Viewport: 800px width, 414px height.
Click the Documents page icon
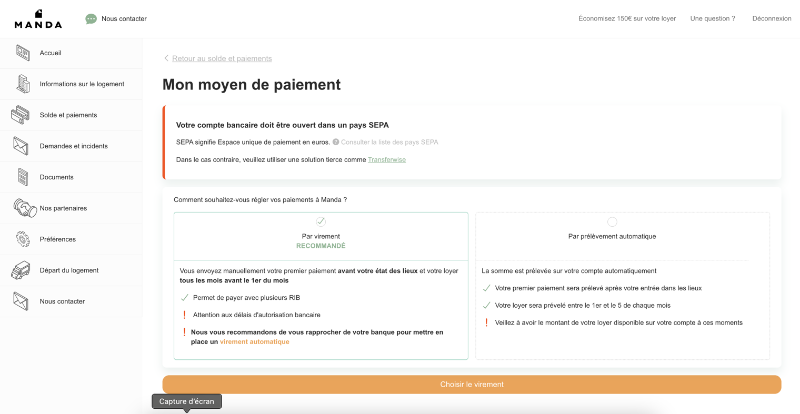23,177
